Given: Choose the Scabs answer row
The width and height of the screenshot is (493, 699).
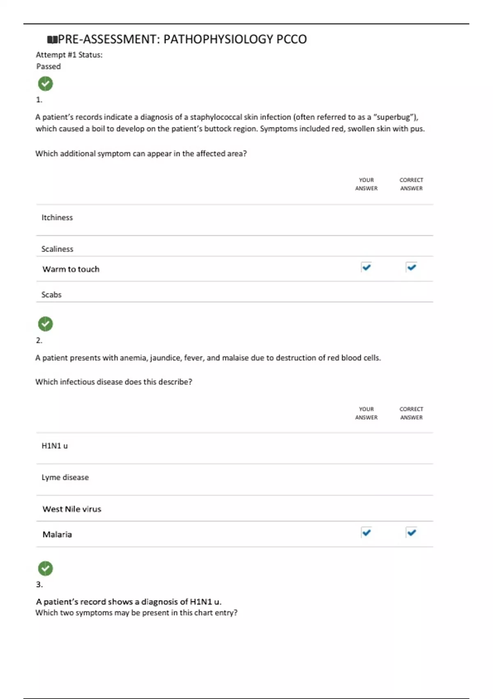Looking at the screenshot, I should point(51,295).
